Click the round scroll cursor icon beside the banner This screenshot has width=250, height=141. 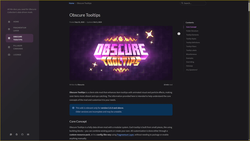coord(179,34)
